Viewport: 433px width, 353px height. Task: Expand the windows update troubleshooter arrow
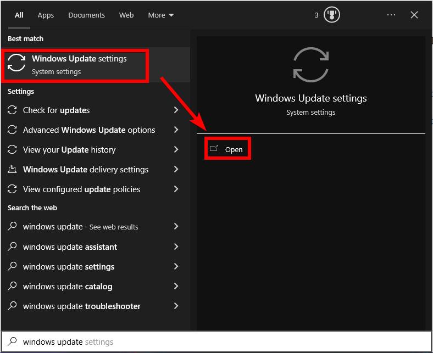pyautogui.click(x=176, y=306)
